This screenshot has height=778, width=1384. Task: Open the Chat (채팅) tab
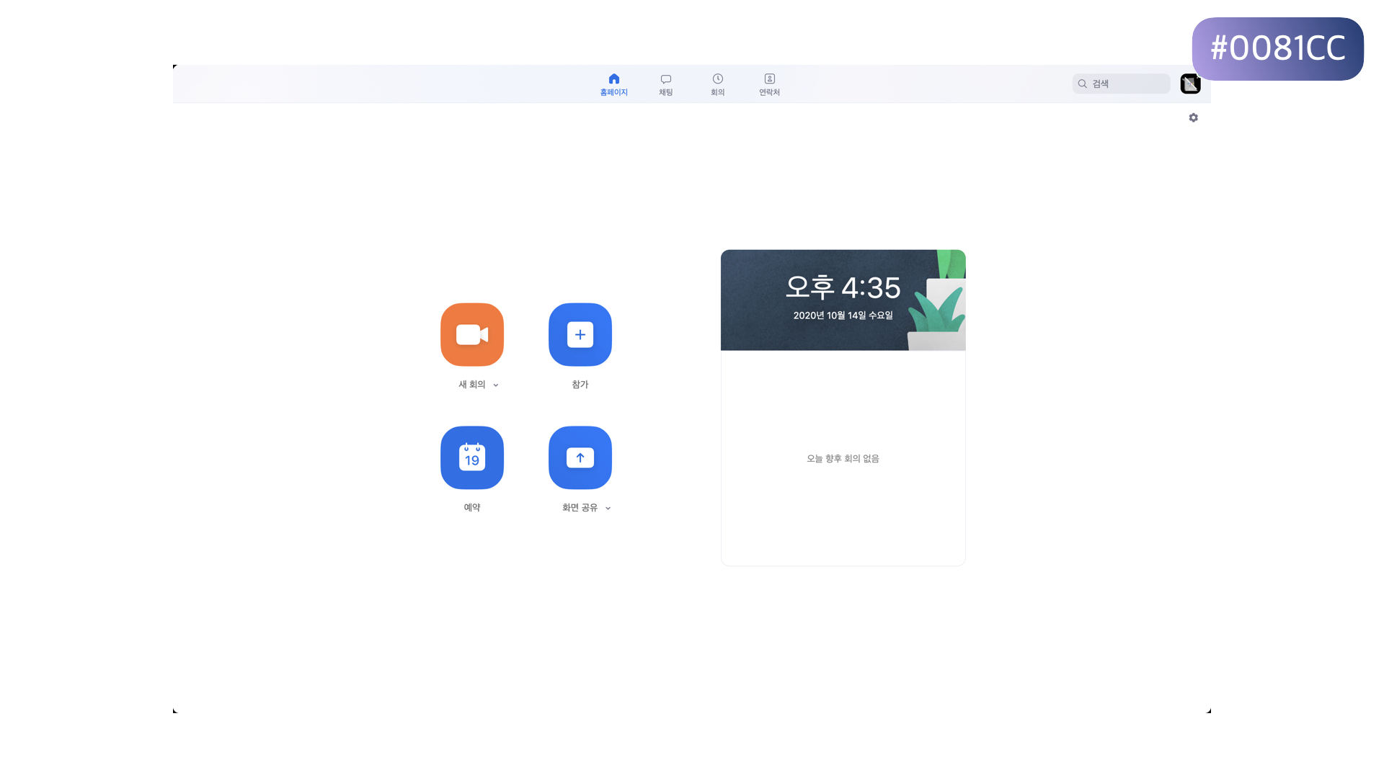(666, 84)
